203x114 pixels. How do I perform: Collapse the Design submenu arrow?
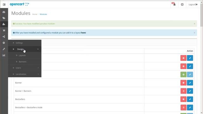pyautogui.click(x=38, y=49)
